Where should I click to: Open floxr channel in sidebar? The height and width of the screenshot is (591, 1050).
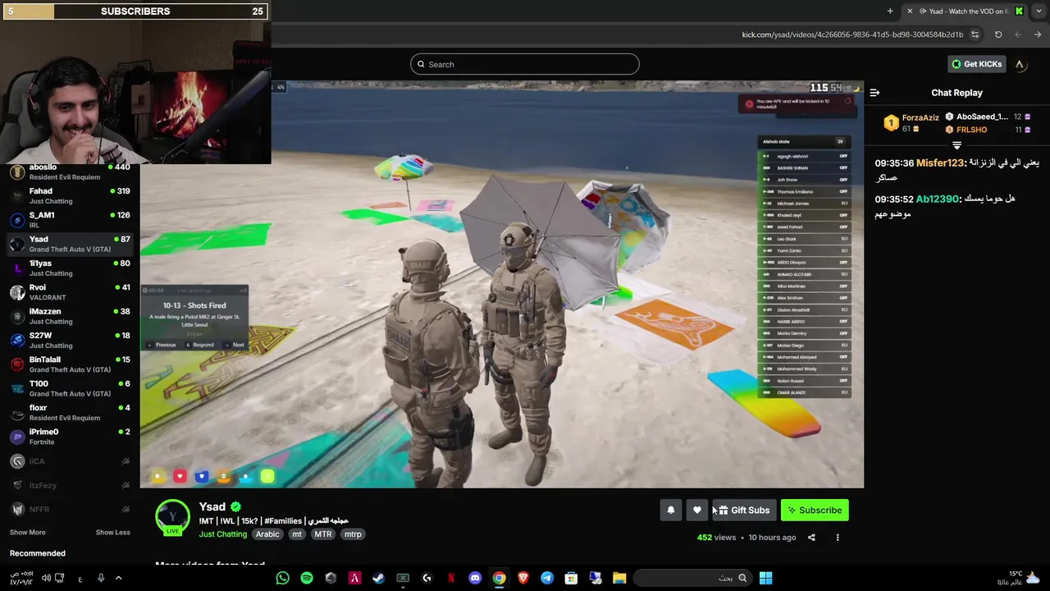coord(70,412)
